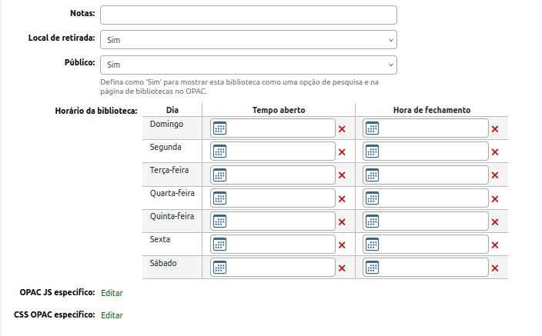Click Domingo opening time input field
This screenshot has height=336, width=542.
(x=281, y=128)
